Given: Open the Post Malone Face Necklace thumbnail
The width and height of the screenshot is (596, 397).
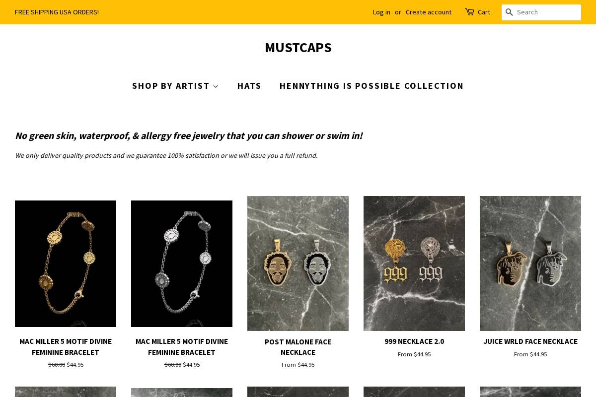Looking at the screenshot, I should 298,264.
